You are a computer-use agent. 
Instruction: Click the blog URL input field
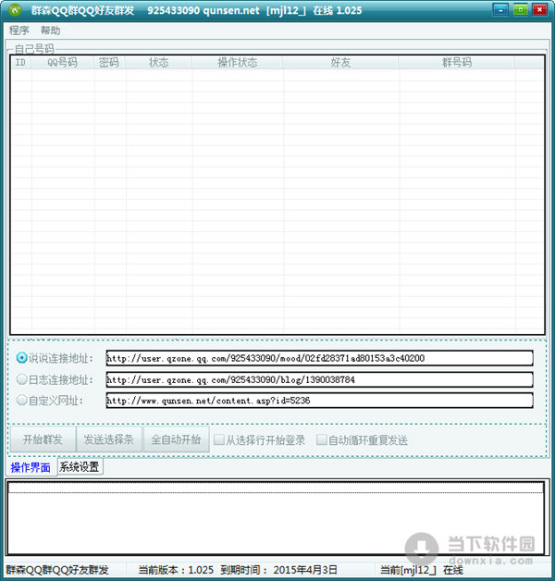(319, 379)
